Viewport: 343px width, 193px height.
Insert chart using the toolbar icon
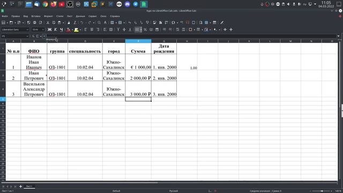coord(161,23)
